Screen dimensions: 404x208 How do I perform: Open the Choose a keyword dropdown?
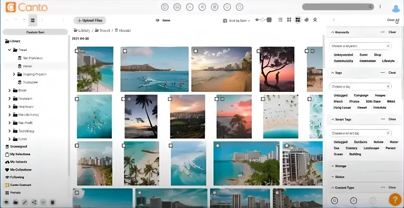pyautogui.click(x=360, y=46)
